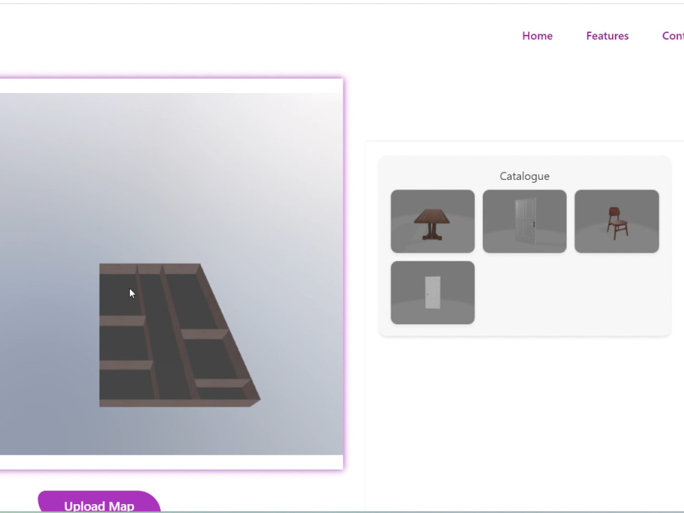This screenshot has width=684, height=513.
Task: Click the Upload Map button
Action: pos(99,503)
